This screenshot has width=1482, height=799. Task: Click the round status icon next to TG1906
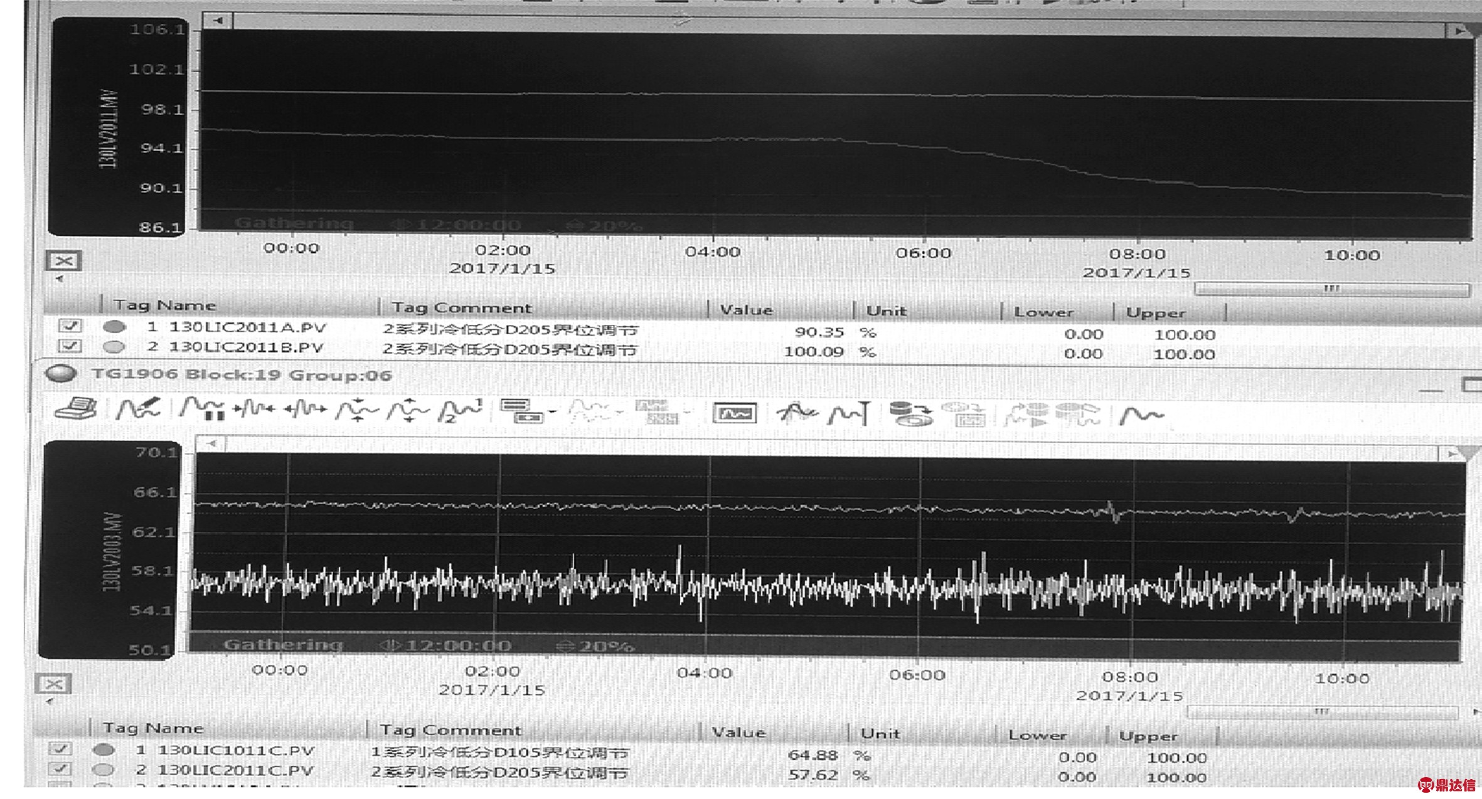61,374
